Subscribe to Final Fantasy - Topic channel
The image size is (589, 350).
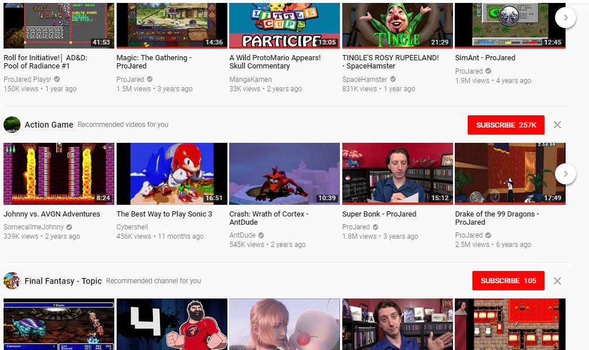[x=508, y=280]
